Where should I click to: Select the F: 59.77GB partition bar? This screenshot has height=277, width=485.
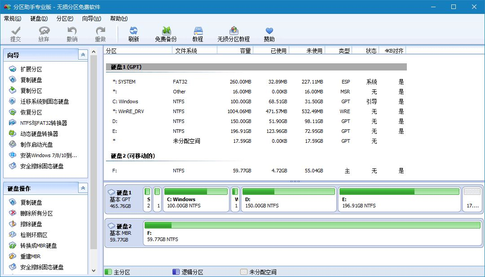[313, 233]
